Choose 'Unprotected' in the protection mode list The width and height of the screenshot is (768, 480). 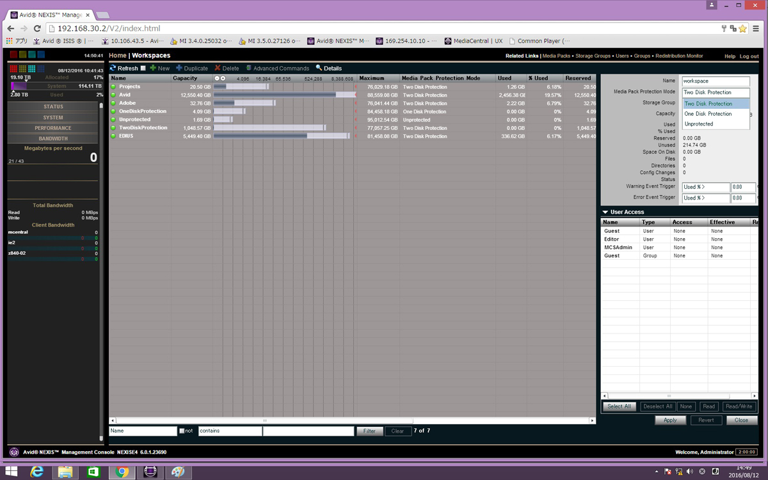698,124
